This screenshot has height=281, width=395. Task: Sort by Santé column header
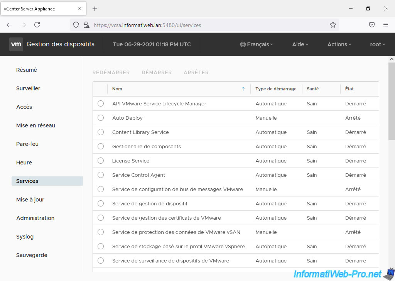[312, 89]
